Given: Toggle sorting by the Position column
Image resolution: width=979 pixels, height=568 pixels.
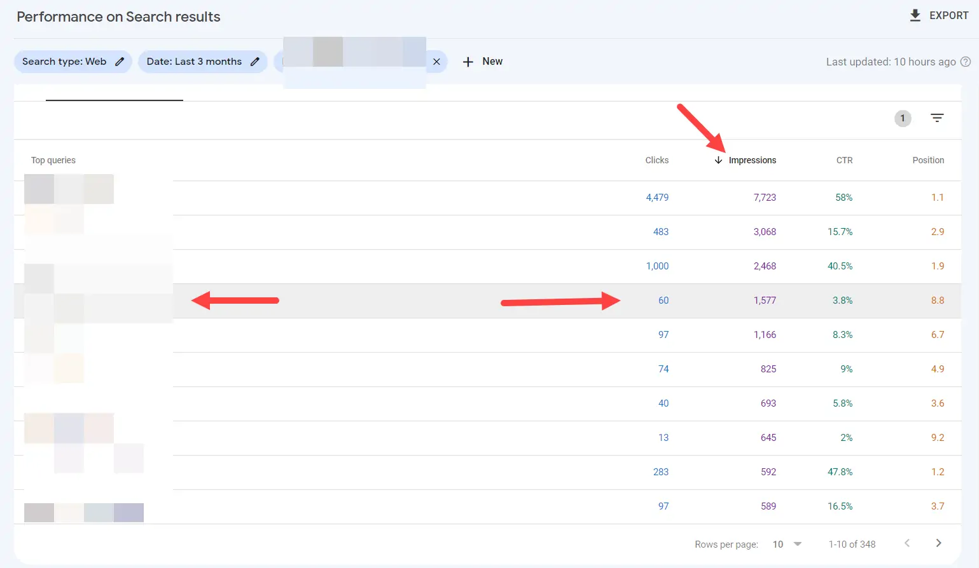Looking at the screenshot, I should 928,160.
